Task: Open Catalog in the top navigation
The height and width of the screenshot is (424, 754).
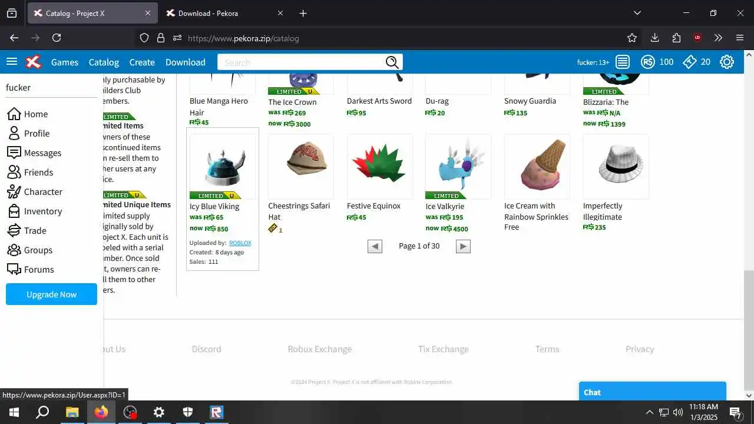Action: pyautogui.click(x=104, y=62)
